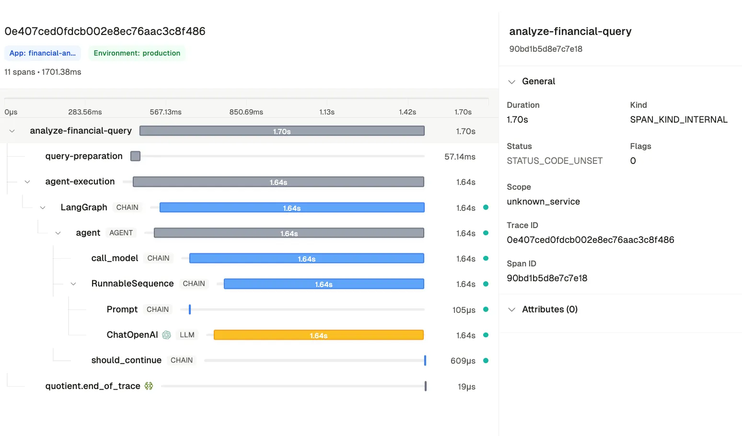
Task: Click the App: financial-an... tag
Action: coord(43,53)
